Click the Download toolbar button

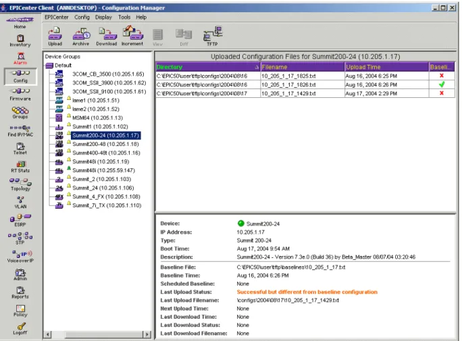coord(106,37)
